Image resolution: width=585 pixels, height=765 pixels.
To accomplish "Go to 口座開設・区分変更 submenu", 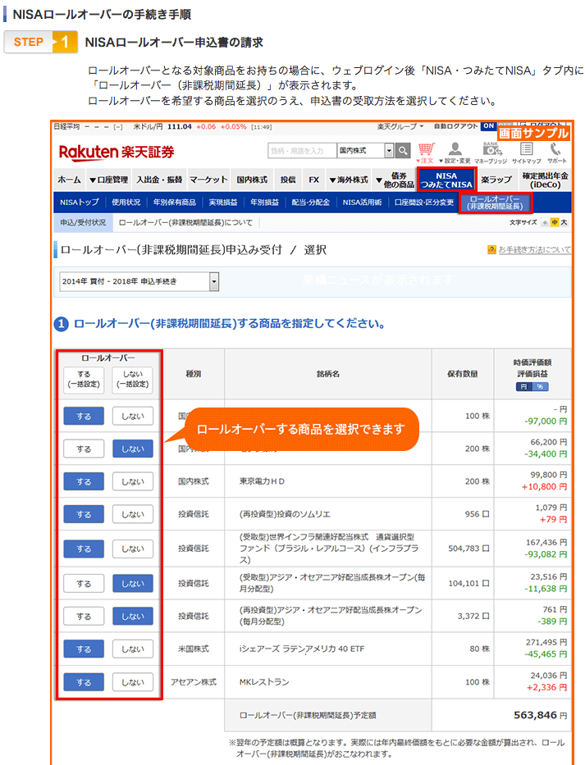I will click(x=424, y=203).
